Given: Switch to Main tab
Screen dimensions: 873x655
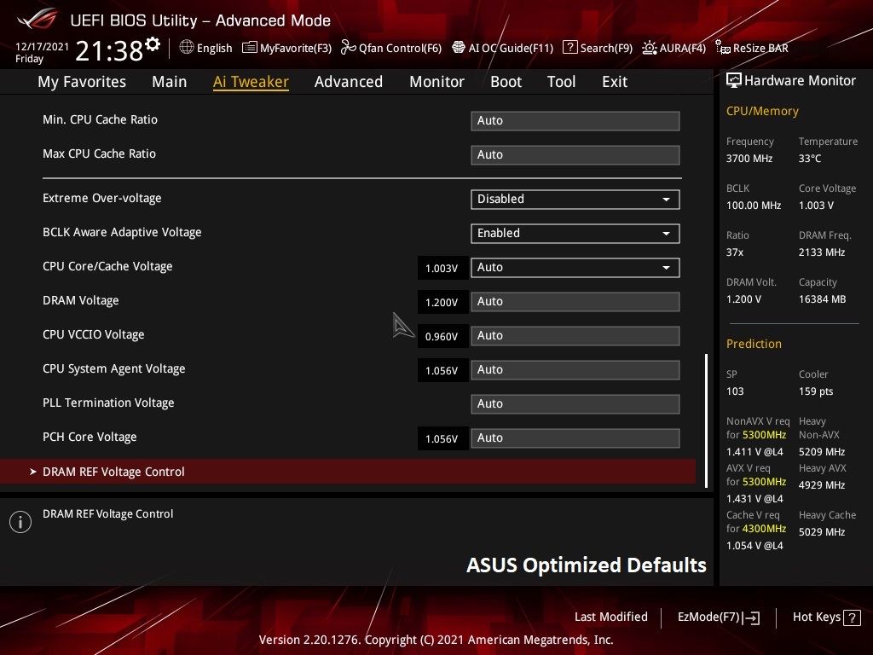Looking at the screenshot, I should [170, 82].
